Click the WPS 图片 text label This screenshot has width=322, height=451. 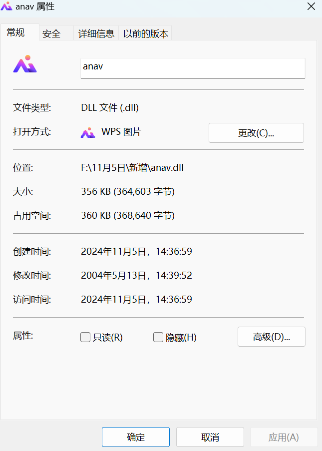click(121, 132)
